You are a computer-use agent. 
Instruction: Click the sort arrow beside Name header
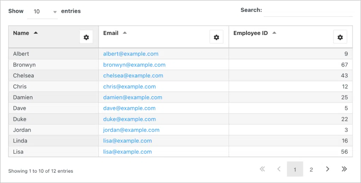pyautogui.click(x=36, y=33)
